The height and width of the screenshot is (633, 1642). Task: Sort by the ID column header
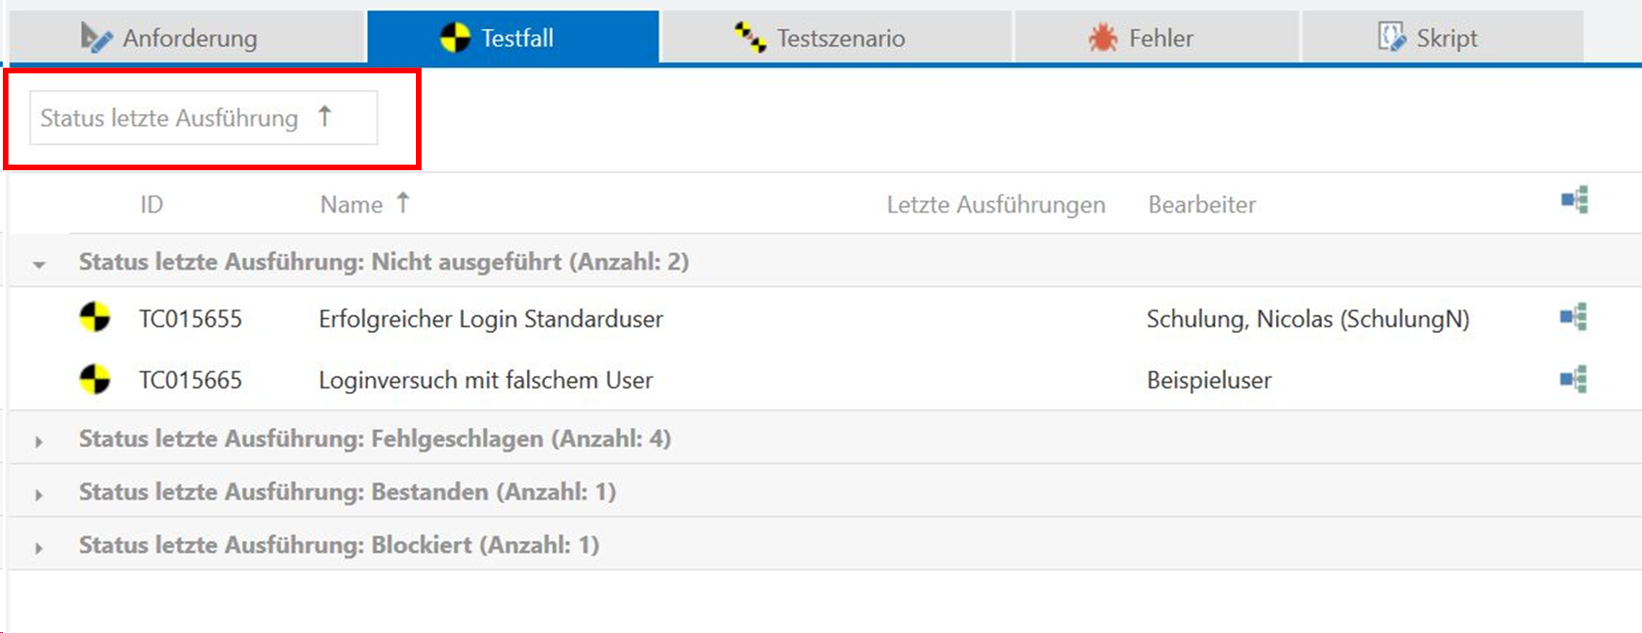point(151,204)
